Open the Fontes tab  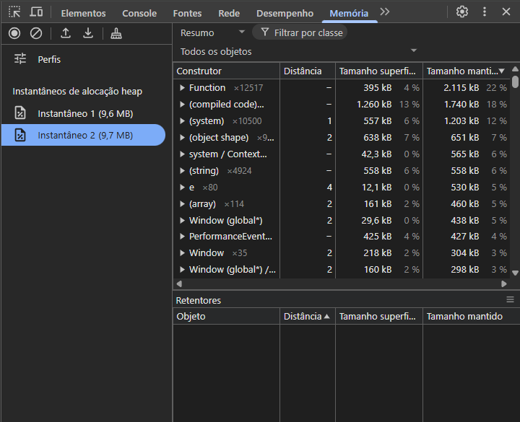187,13
